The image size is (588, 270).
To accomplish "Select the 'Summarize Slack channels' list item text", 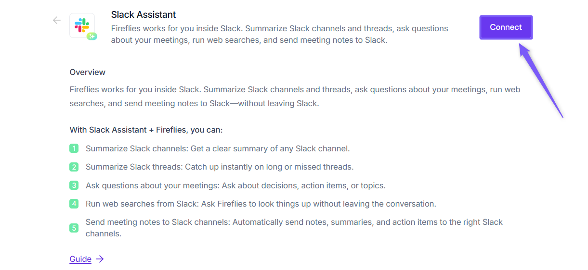I will point(217,148).
